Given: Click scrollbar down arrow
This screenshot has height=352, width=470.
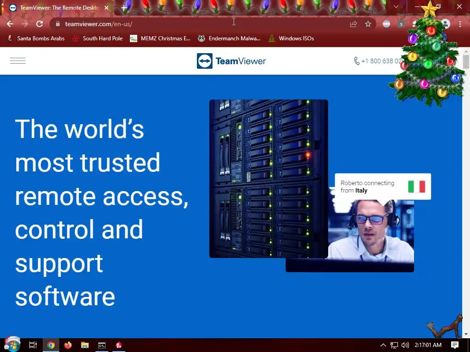Looking at the screenshot, I should [x=466, y=334].
